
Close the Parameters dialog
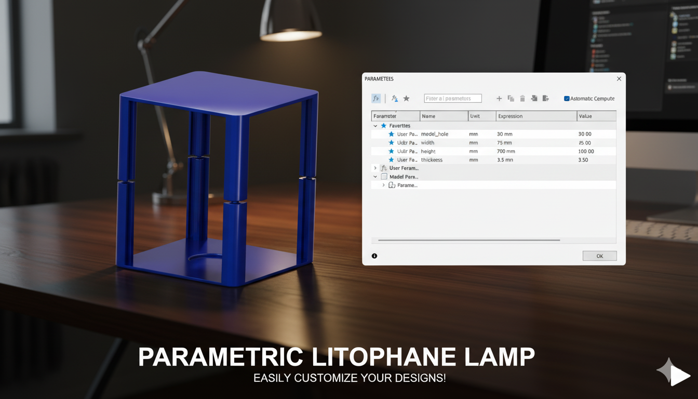coord(619,79)
